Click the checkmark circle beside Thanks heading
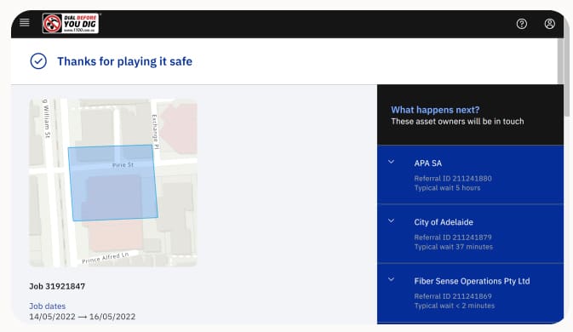This screenshot has height=332, width=573. click(x=38, y=61)
